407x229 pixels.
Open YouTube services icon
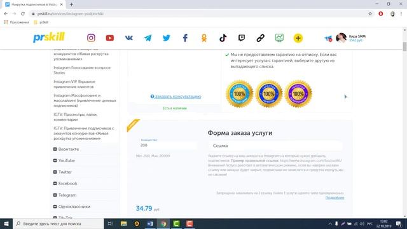pos(110,38)
